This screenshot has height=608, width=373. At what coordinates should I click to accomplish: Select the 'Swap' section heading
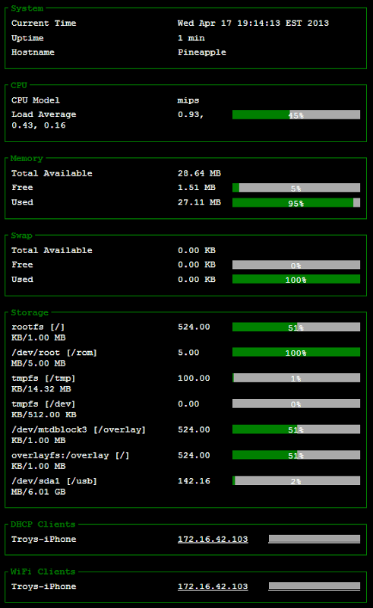tap(22, 236)
